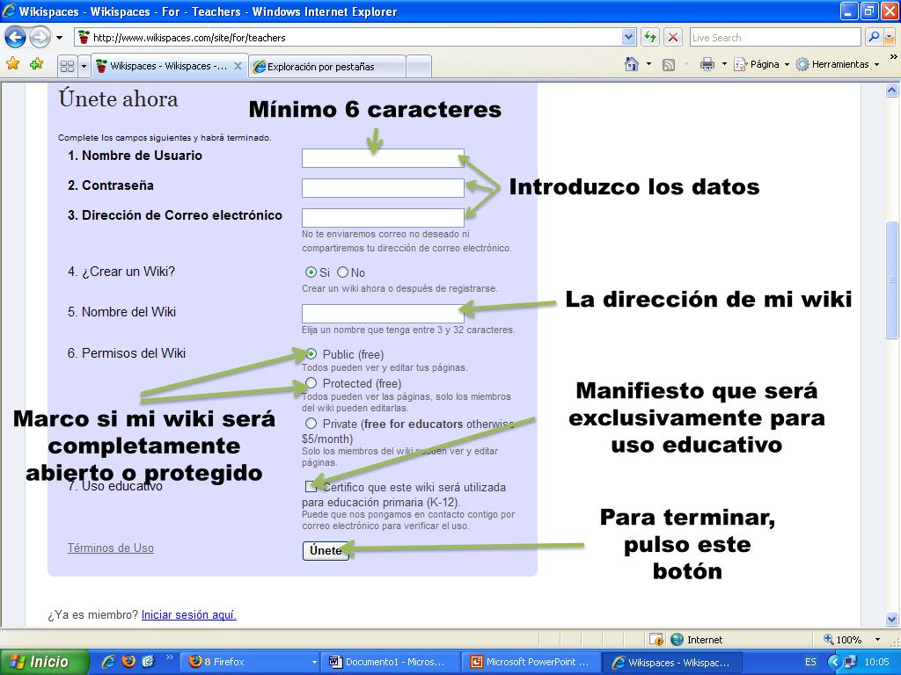The height and width of the screenshot is (675, 901).
Task: Expand the tab list dropdown arrow
Action: tap(84, 66)
